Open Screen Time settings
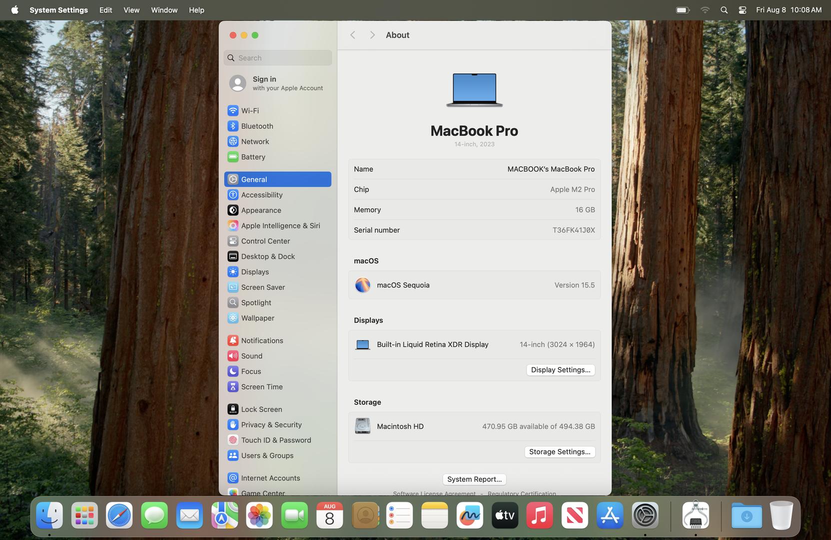The image size is (831, 540). (277, 387)
